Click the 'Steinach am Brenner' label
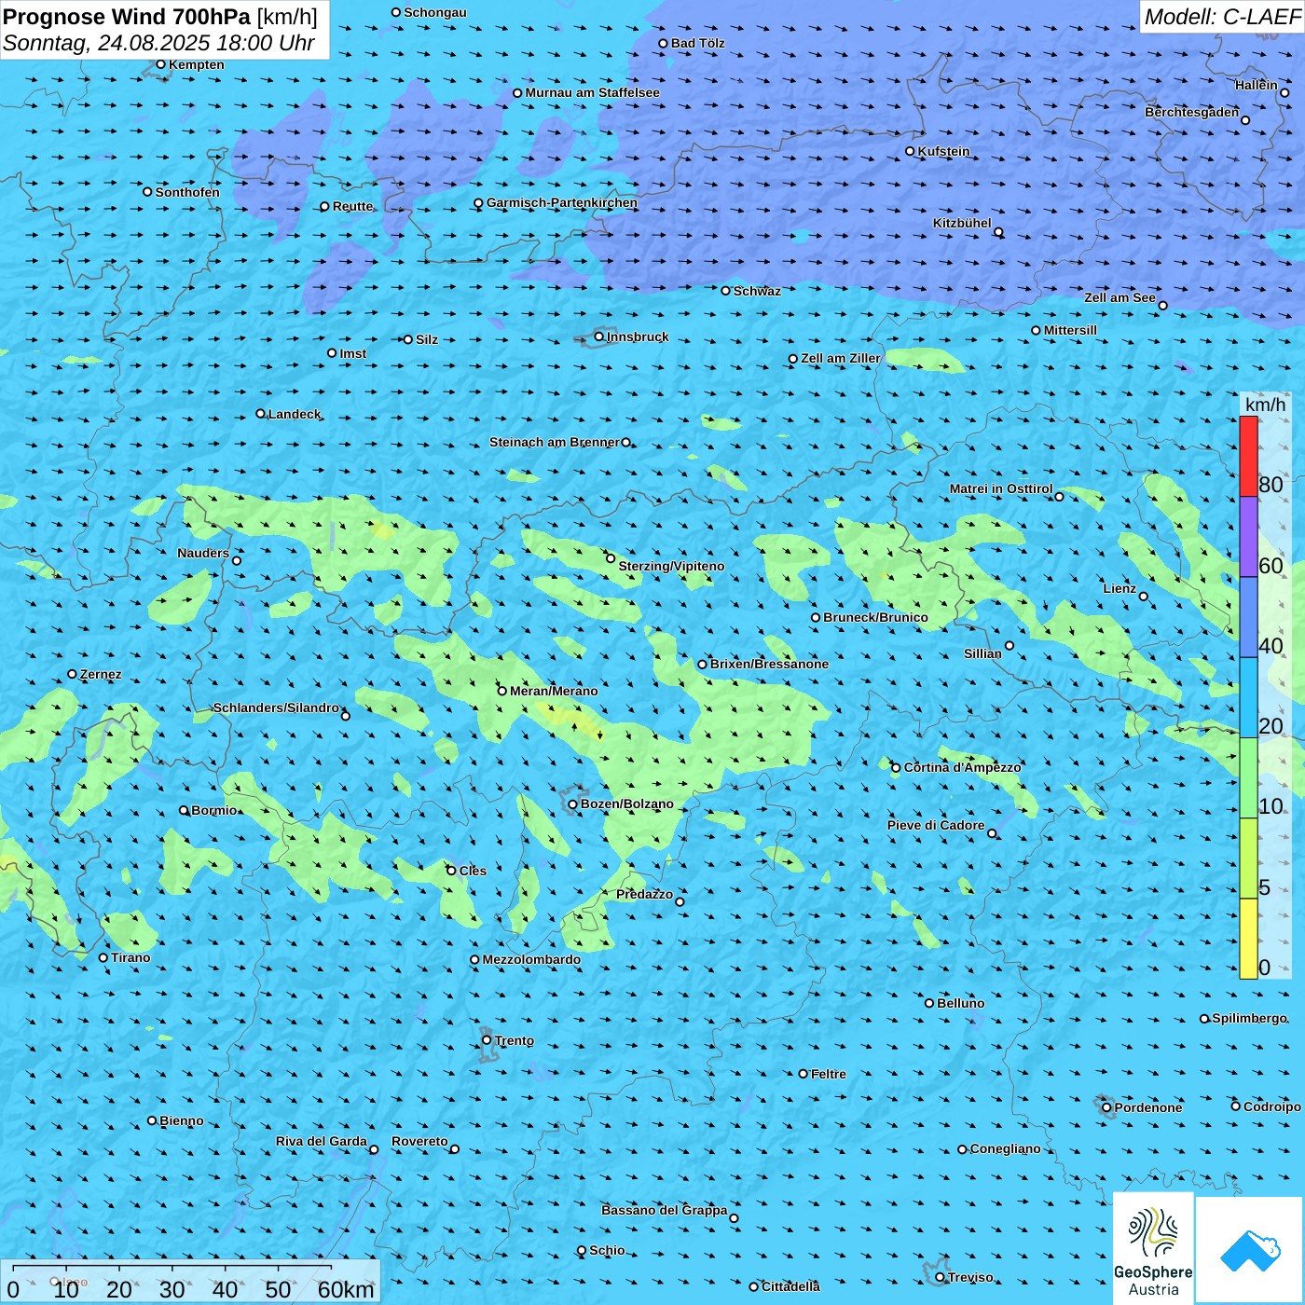The image size is (1305, 1305). (x=555, y=442)
